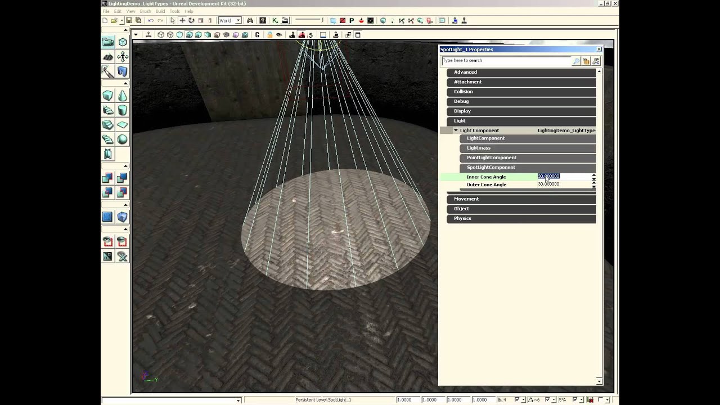This screenshot has width=720, height=405.
Task: Select the Static Mesh mode tool
Action: [x=122, y=71]
